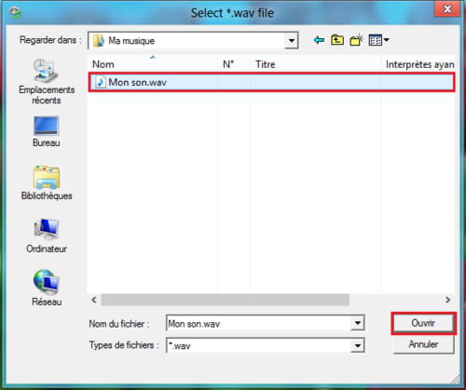Open the view menu icon
This screenshot has width=466, height=390.
(x=378, y=40)
